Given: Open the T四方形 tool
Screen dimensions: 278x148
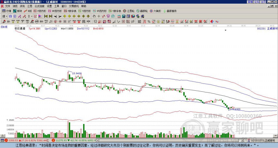Looking at the screenshot, I should (85, 11).
